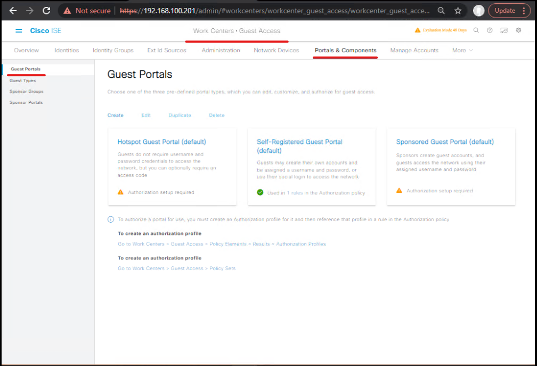This screenshot has width=537, height=366.
Task: Click the Duplicate portal button
Action: 180,116
